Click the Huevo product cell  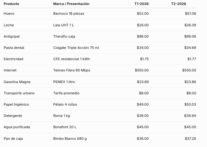point(9,13)
